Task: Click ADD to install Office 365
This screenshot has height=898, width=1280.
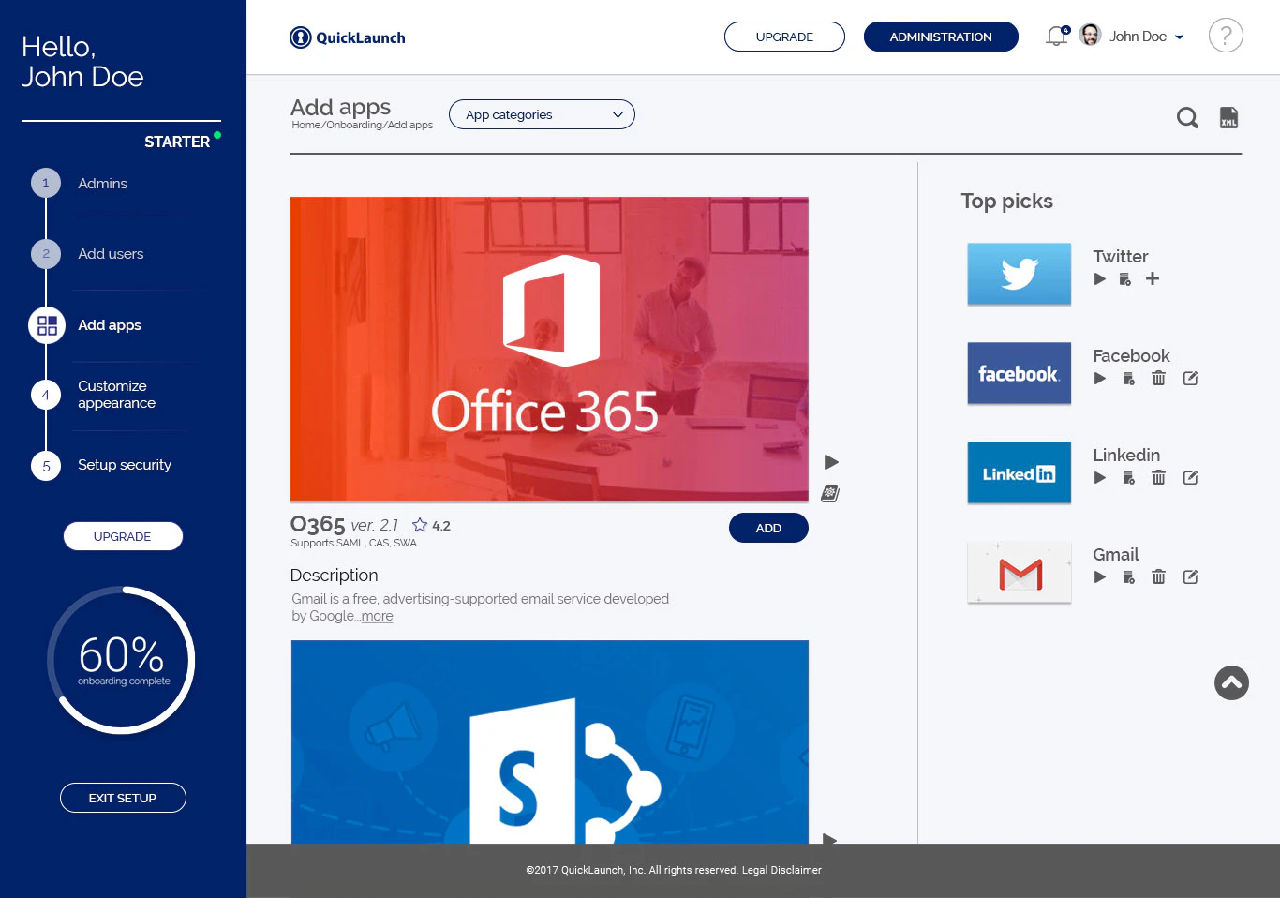Action: pyautogui.click(x=768, y=528)
